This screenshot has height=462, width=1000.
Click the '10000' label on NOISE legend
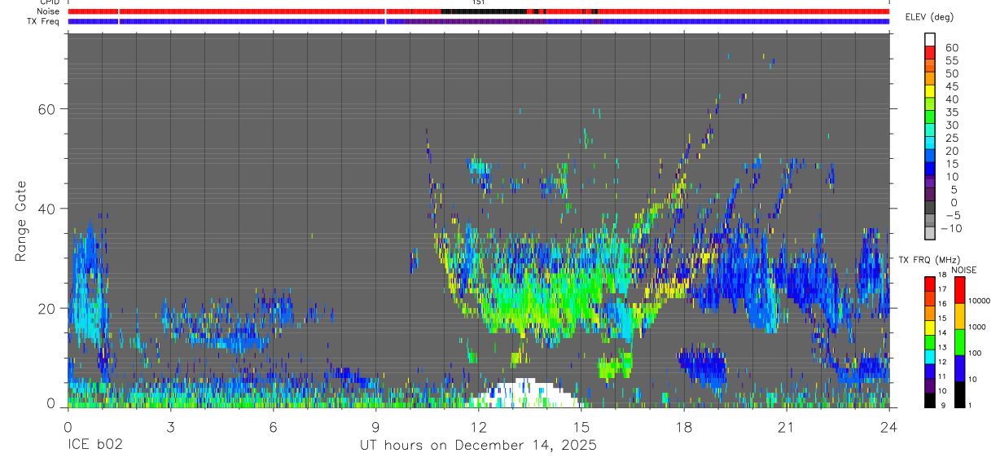click(980, 301)
